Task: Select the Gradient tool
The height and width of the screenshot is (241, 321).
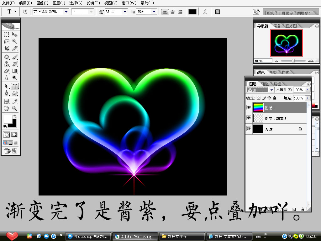Action: click(x=14, y=71)
